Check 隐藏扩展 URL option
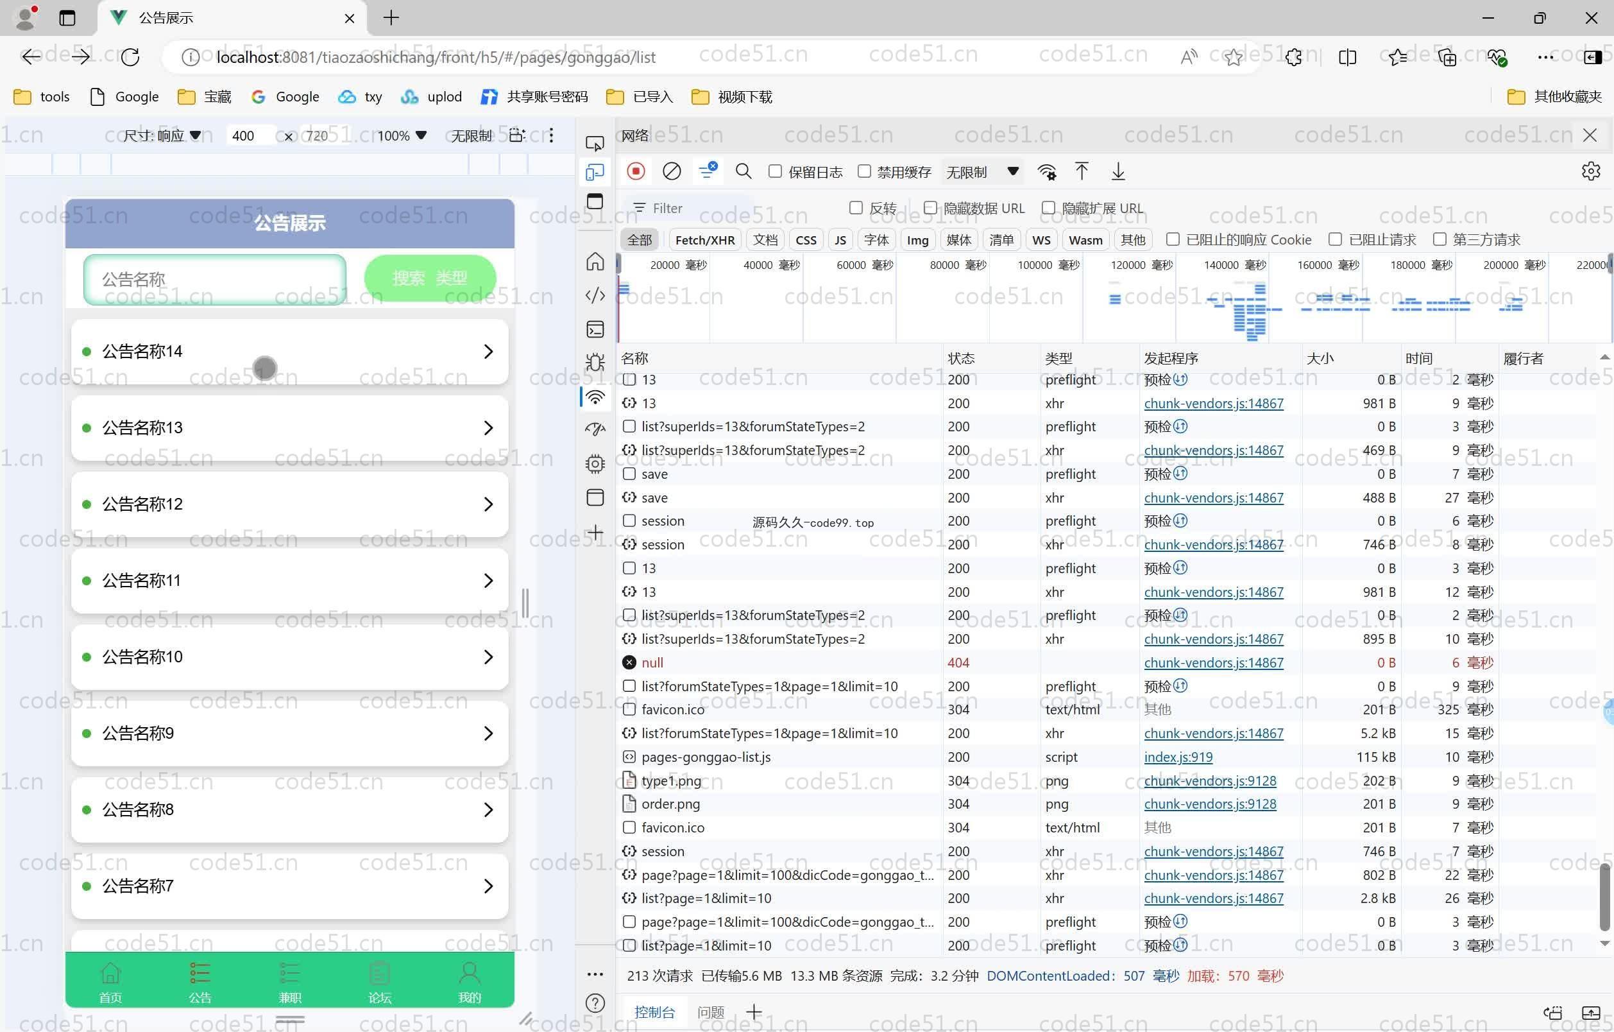 point(1048,208)
